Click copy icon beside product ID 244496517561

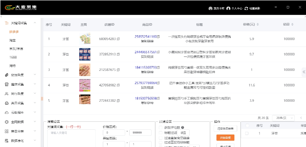click(158, 52)
